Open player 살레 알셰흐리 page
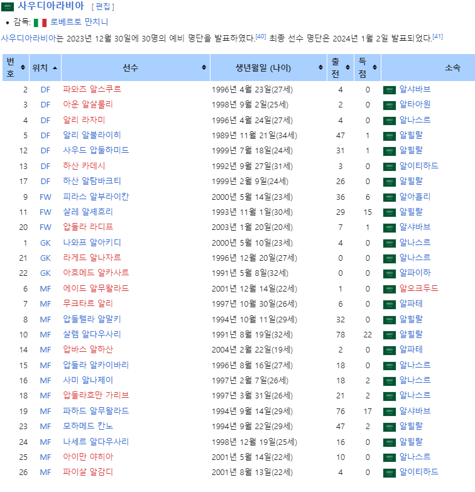 88,212
